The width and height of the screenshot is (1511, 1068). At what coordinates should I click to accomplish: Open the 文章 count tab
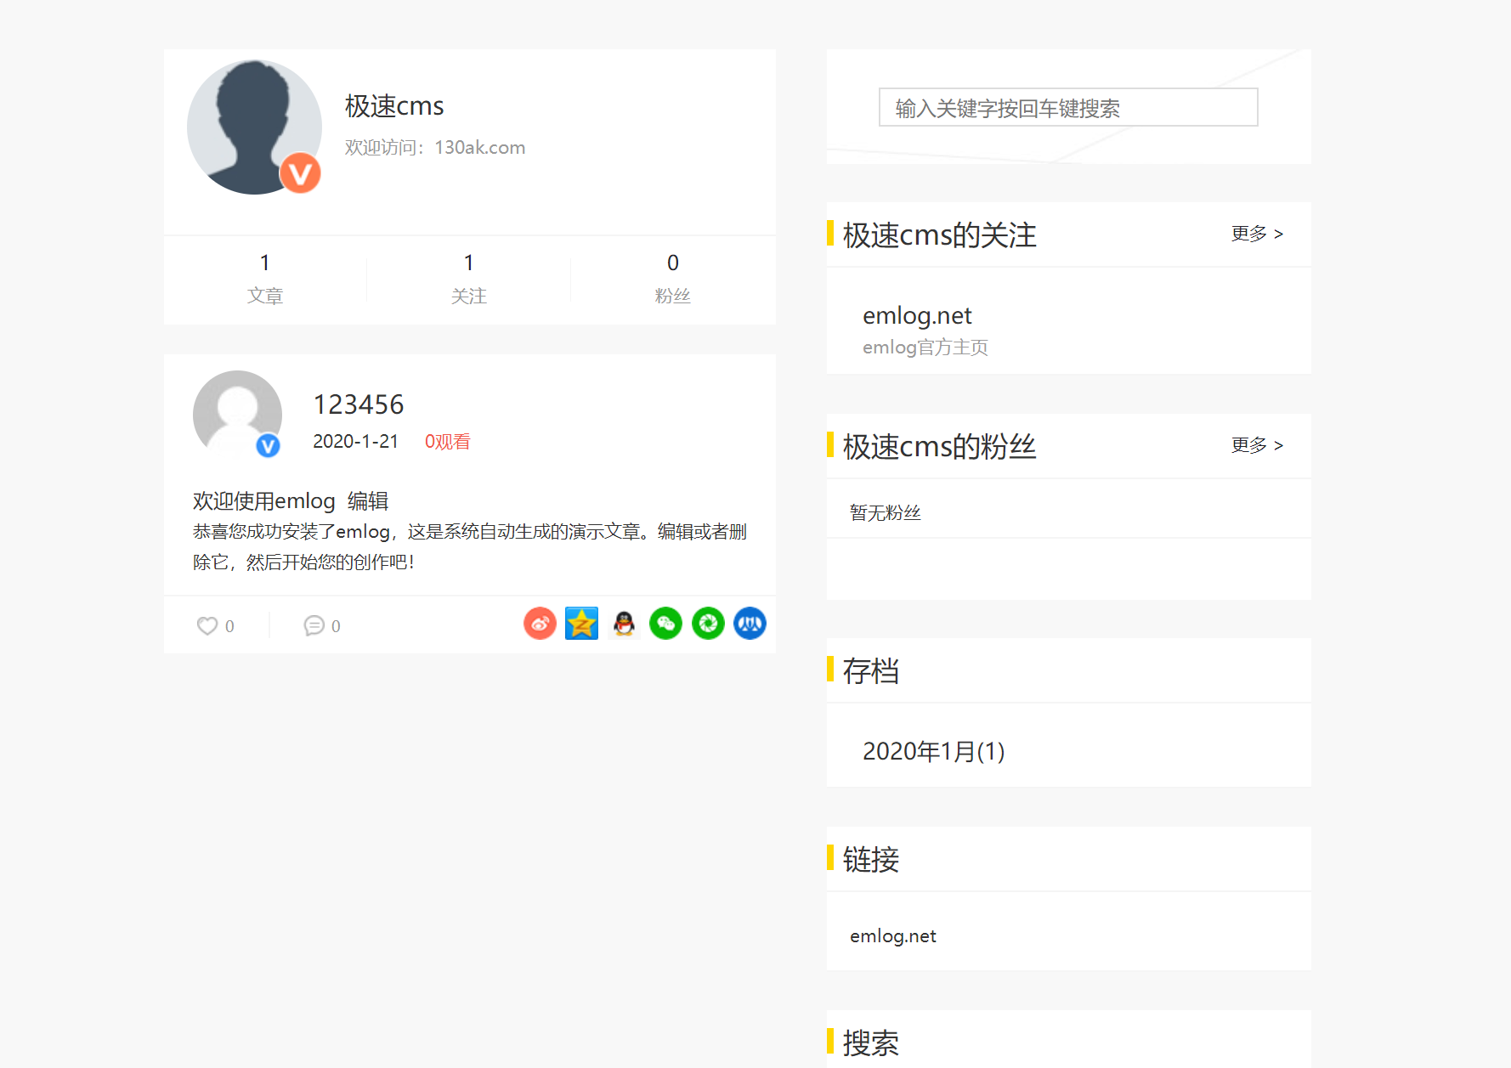coord(265,280)
